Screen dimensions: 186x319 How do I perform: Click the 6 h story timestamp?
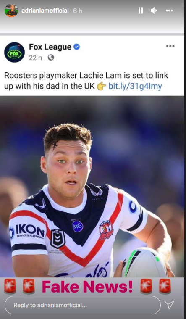(78, 11)
